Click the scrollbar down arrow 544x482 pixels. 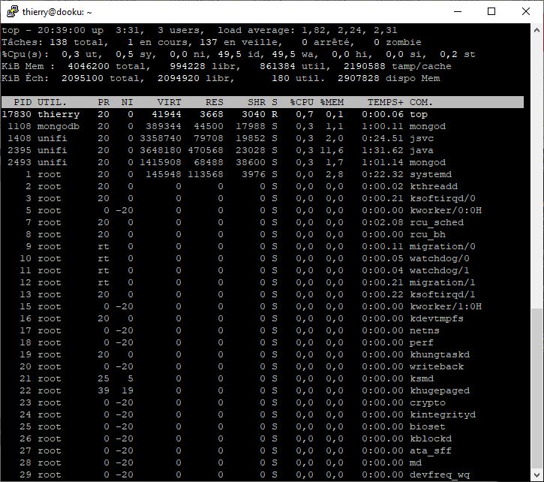pos(536,475)
